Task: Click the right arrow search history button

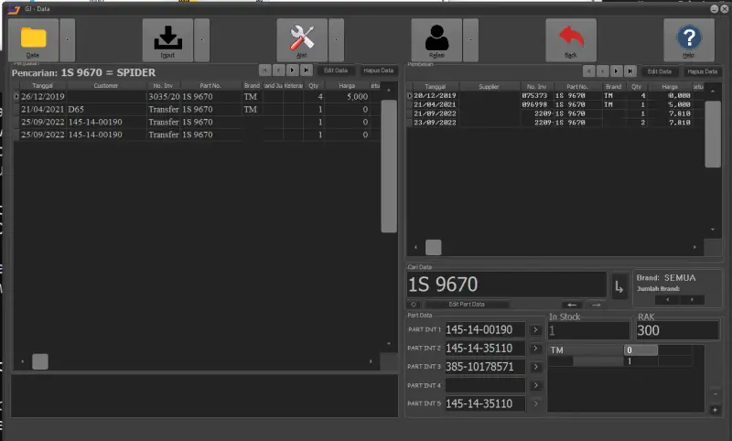Action: tap(597, 305)
